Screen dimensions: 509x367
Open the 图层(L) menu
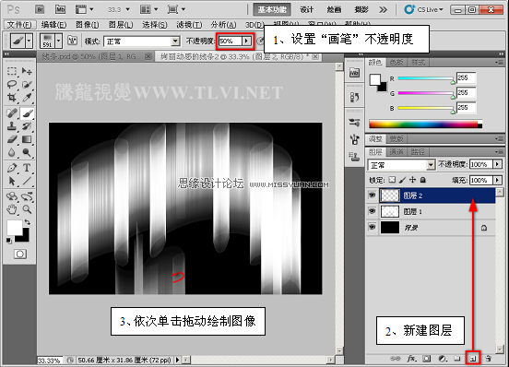121,25
